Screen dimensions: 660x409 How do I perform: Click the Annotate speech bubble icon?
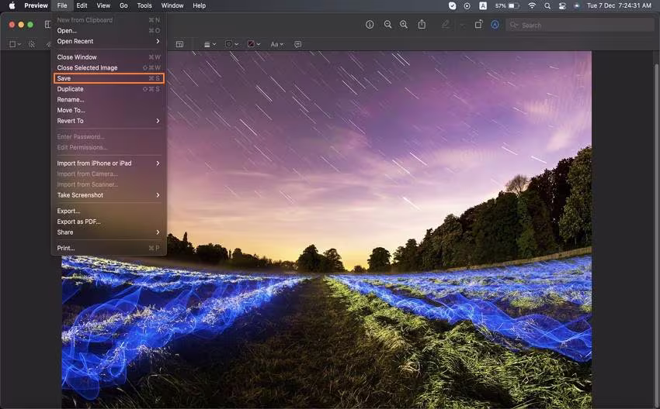click(298, 44)
